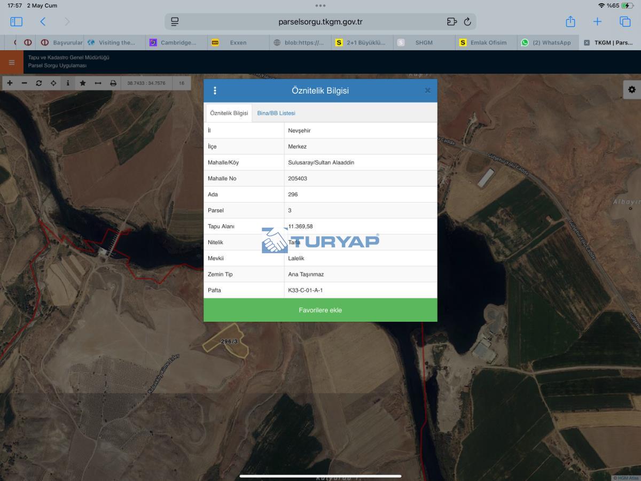The height and width of the screenshot is (481, 641).
Task: Click the zoom level value 16
Action: tap(182, 83)
